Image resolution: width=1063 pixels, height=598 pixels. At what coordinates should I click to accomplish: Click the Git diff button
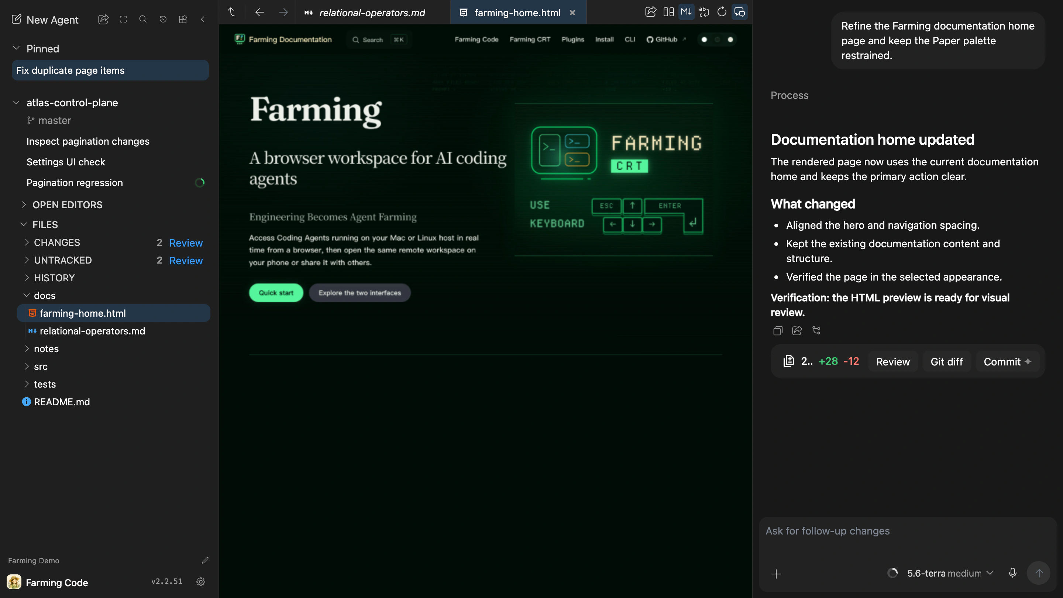point(947,361)
